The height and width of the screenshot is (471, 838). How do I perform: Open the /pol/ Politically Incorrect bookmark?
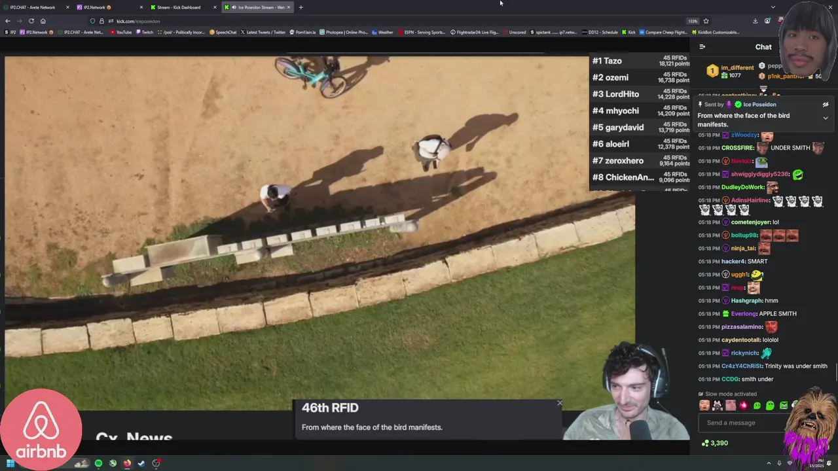[x=181, y=32]
